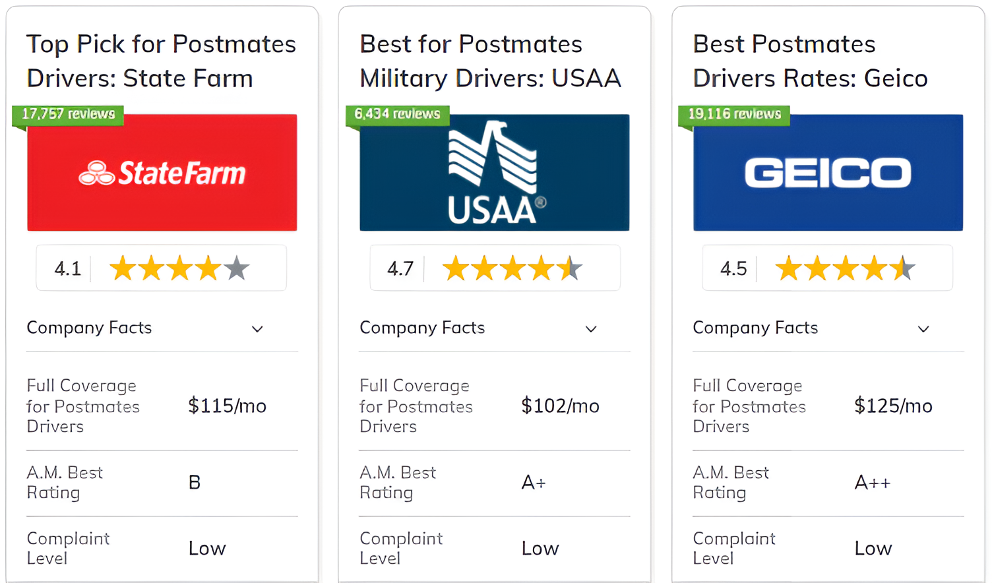Open Best for Postmates Military Drivers heading
992x583 pixels.
pos(490,61)
